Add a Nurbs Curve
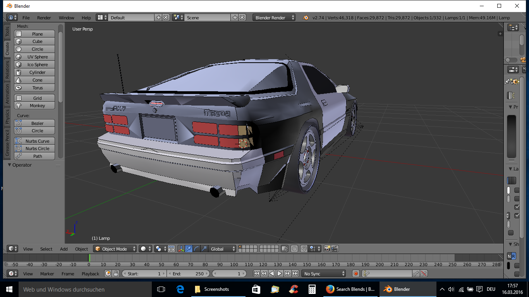The image size is (529, 297). pos(34,141)
